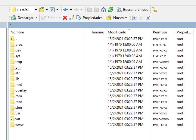
Task: Click the select files plus icon
Action: pos(134,18)
